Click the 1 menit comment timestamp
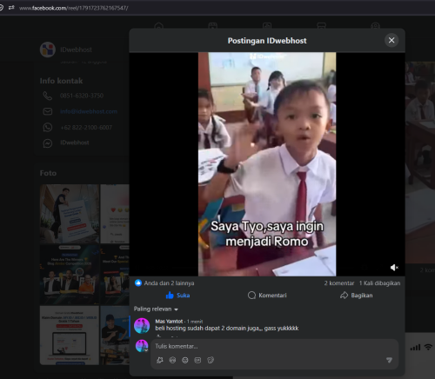The image size is (435, 379). pyautogui.click(x=195, y=322)
